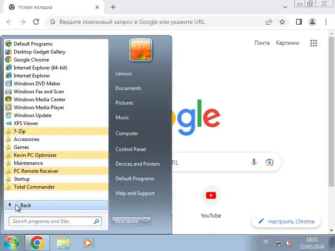
Task: Open Windows Media Player from the taskbar
Action: (88, 243)
